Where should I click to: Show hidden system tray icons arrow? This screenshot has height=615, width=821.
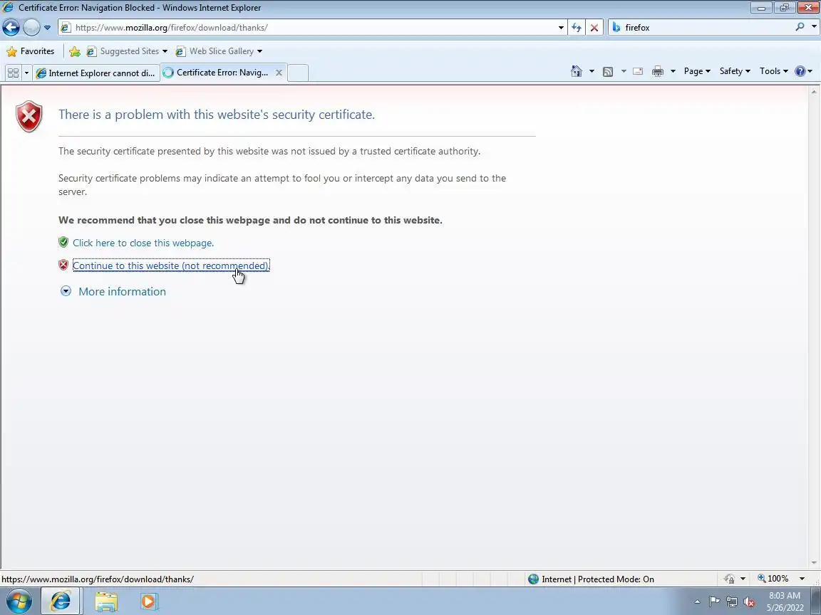click(x=697, y=602)
